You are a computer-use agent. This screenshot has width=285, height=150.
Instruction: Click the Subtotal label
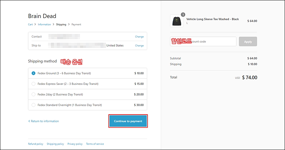pos(175,58)
